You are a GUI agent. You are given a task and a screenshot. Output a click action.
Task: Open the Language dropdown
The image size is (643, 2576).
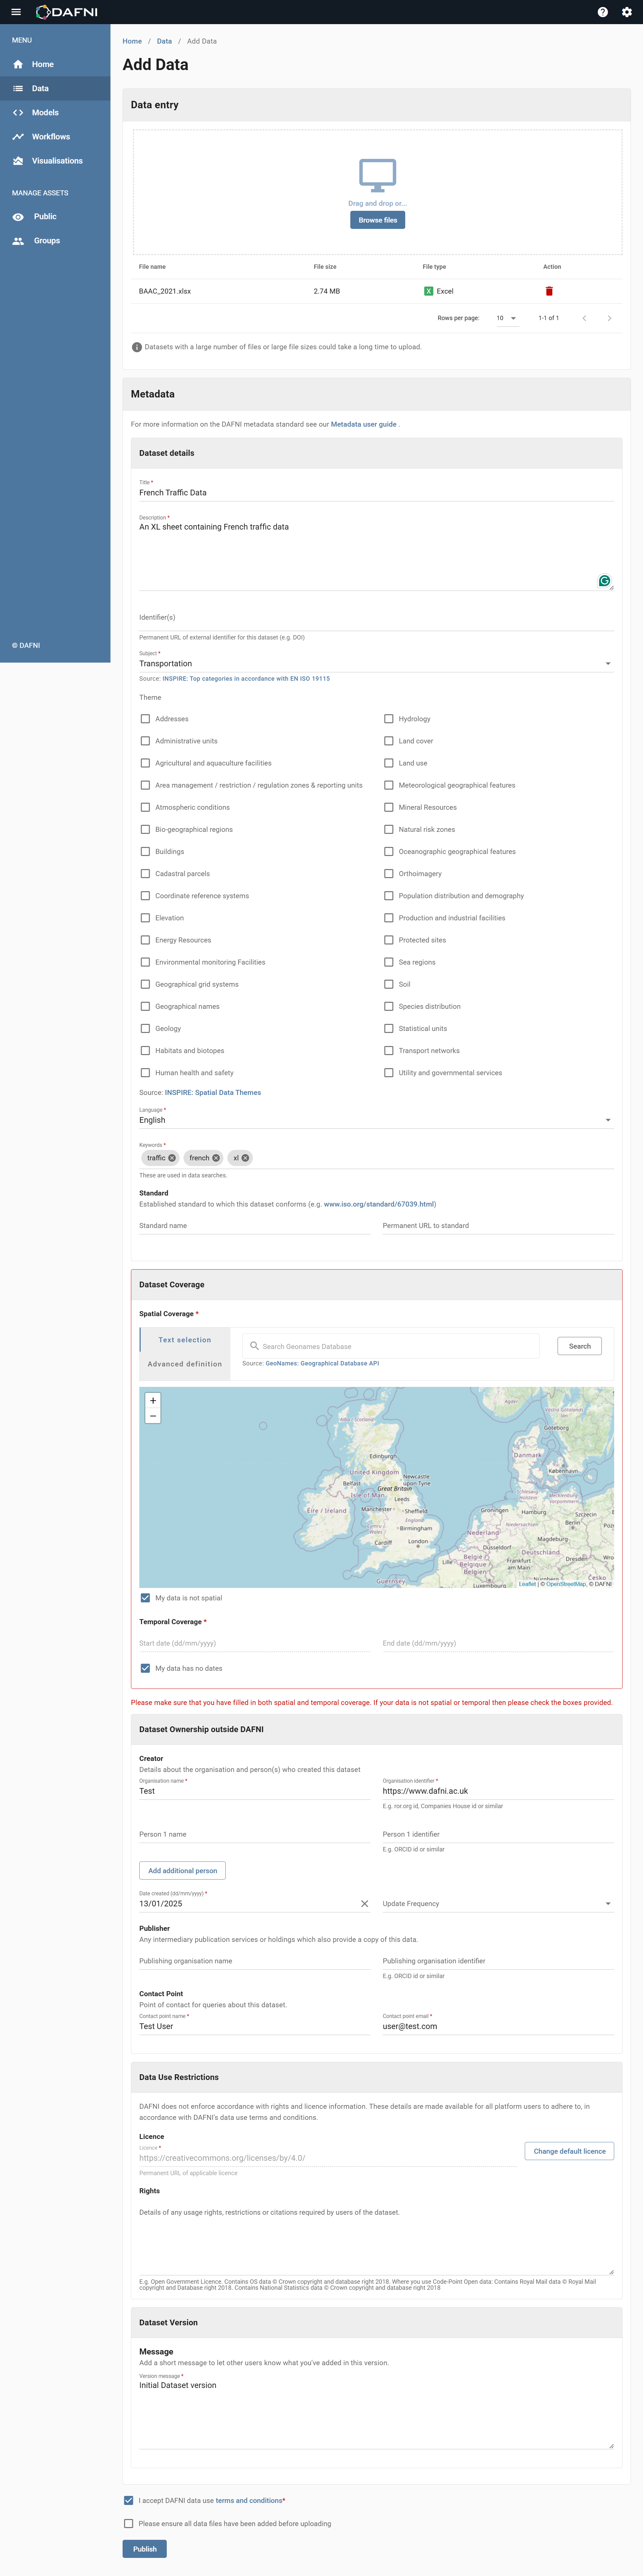pyautogui.click(x=376, y=1120)
